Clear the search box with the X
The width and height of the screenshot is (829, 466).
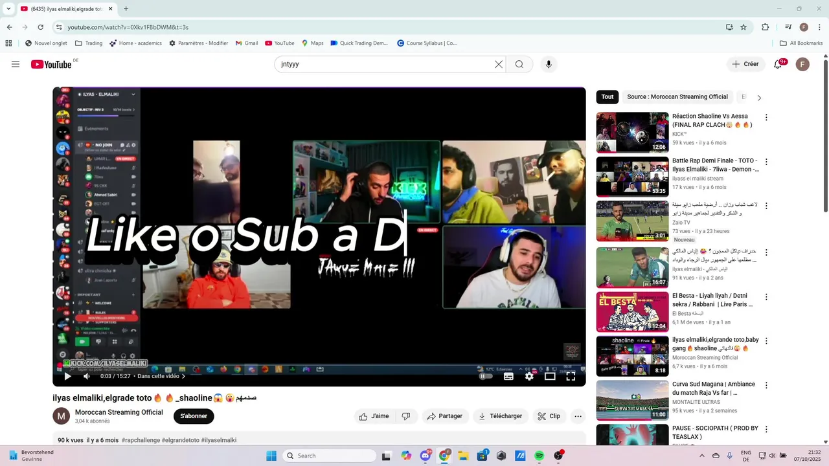[499, 64]
